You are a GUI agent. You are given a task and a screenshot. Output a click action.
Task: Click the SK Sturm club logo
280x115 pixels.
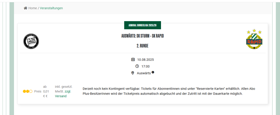[x=31, y=41]
